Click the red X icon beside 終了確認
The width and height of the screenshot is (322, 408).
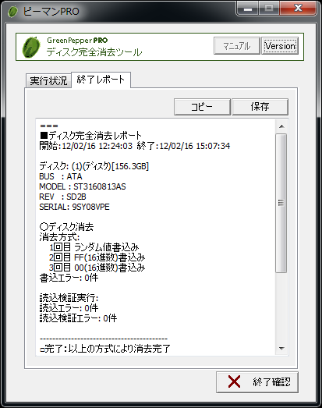(x=234, y=381)
